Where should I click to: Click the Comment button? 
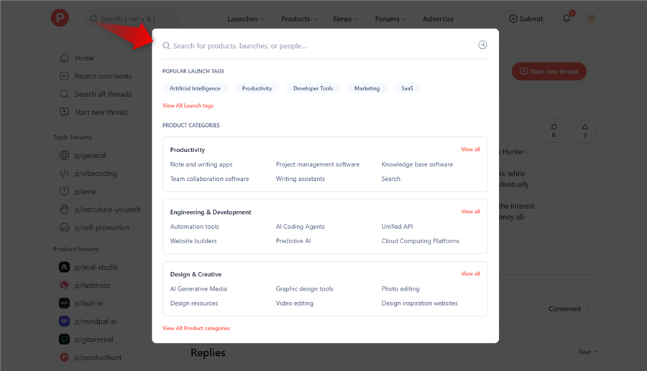564,309
